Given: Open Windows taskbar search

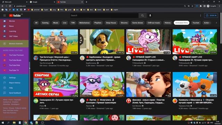Looking at the screenshot, I should [8, 123].
